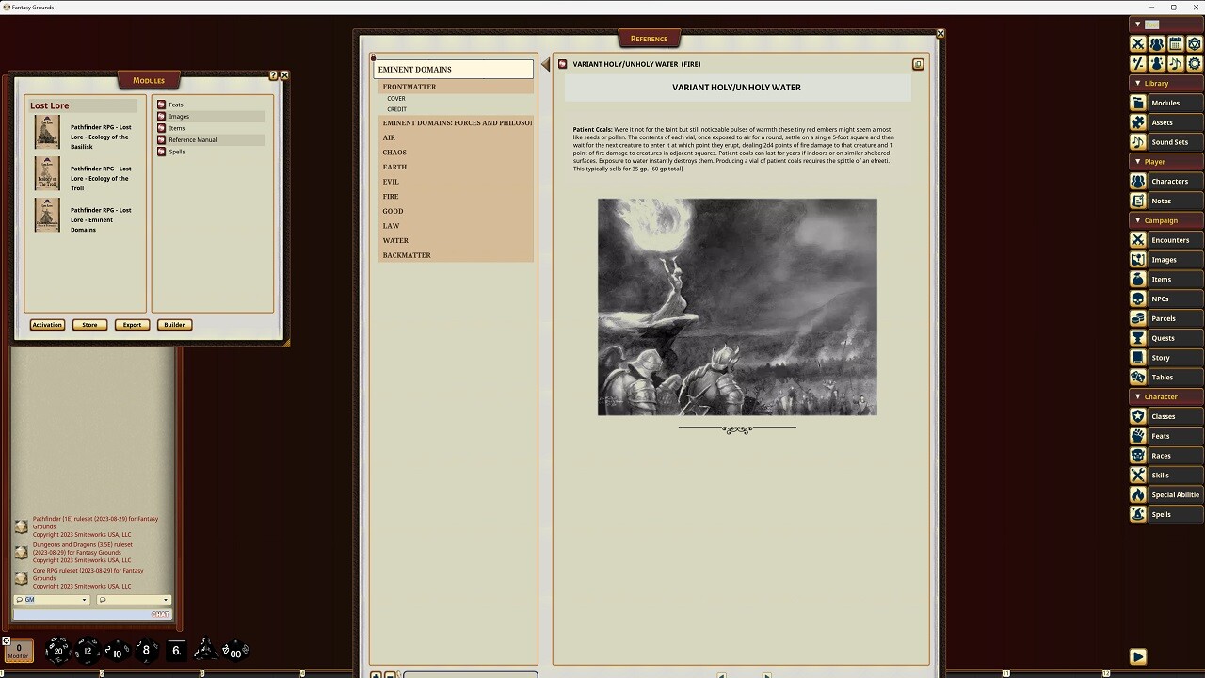
Task: Open the module Builder
Action: (174, 324)
